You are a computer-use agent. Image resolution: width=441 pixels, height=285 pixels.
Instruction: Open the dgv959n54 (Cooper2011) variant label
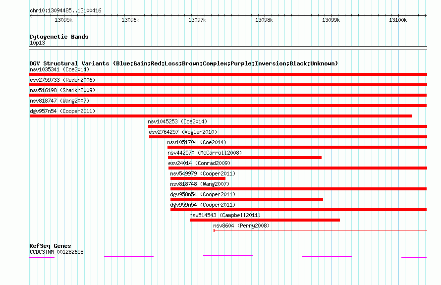(x=203, y=205)
